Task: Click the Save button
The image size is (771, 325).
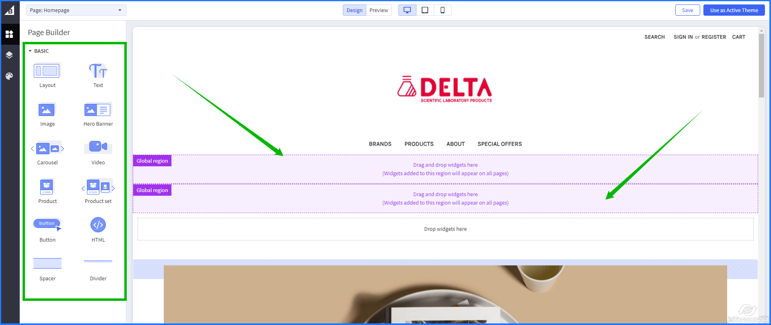Action: click(687, 10)
